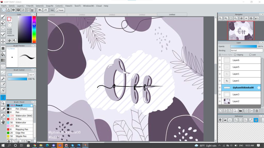Image resolution: width=264 pixels, height=148 pixels.
Task: Duplicate the selected layer
Action: (246, 111)
